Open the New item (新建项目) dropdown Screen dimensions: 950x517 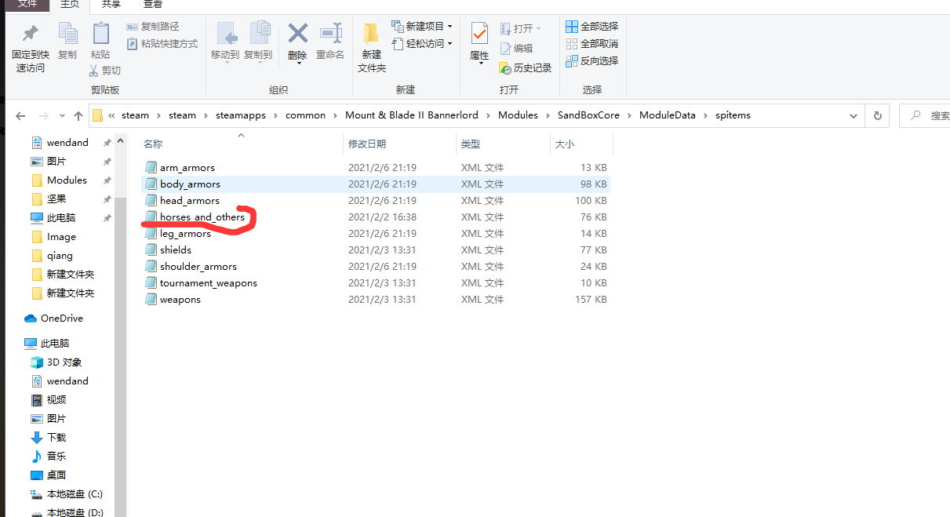point(422,27)
